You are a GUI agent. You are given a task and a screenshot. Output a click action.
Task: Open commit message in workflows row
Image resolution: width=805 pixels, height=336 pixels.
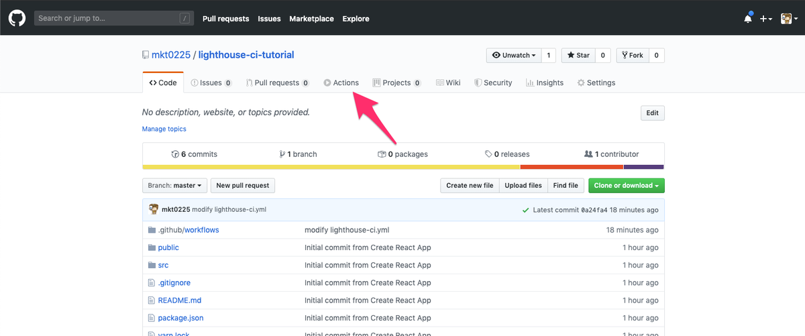347,230
